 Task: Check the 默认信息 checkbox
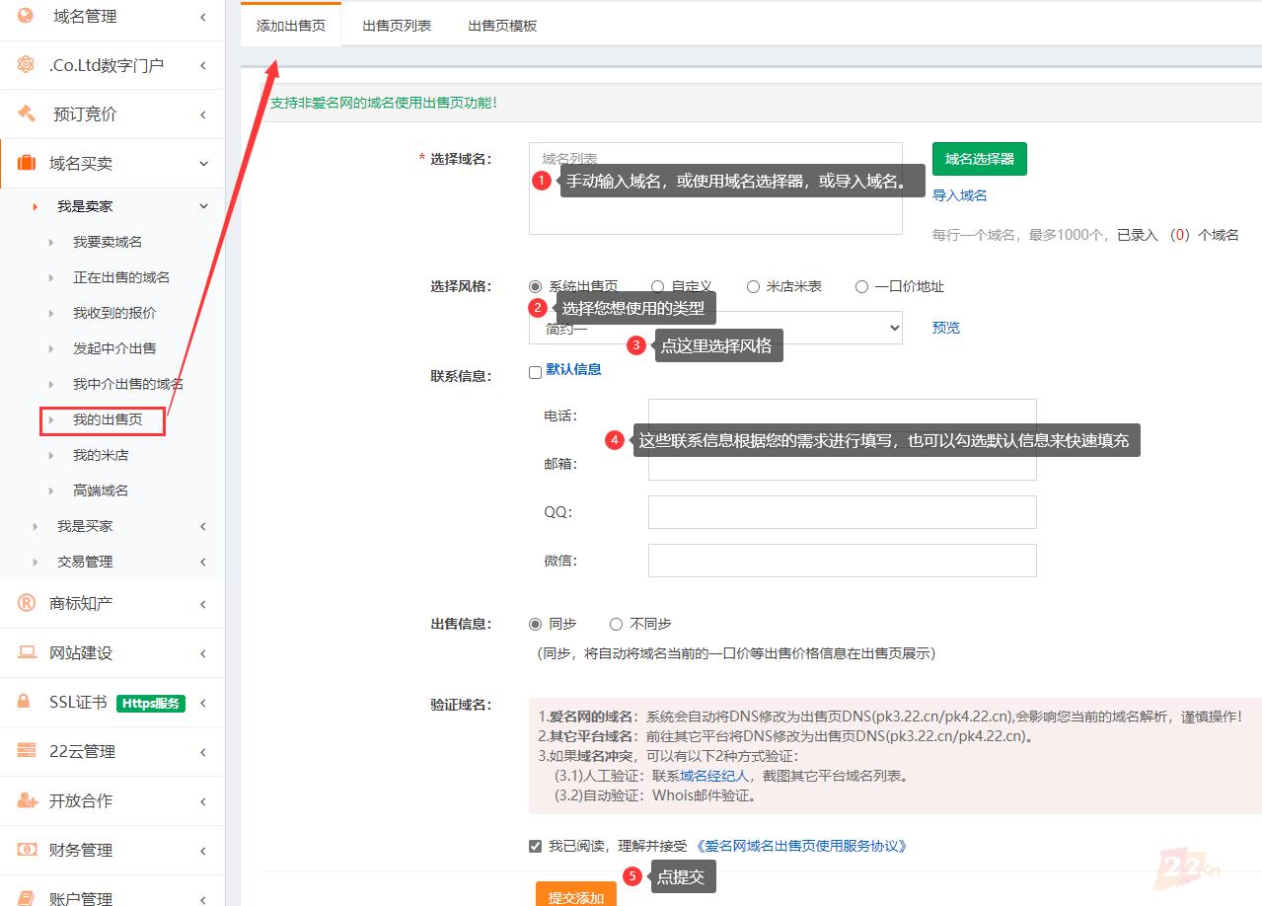click(x=536, y=372)
